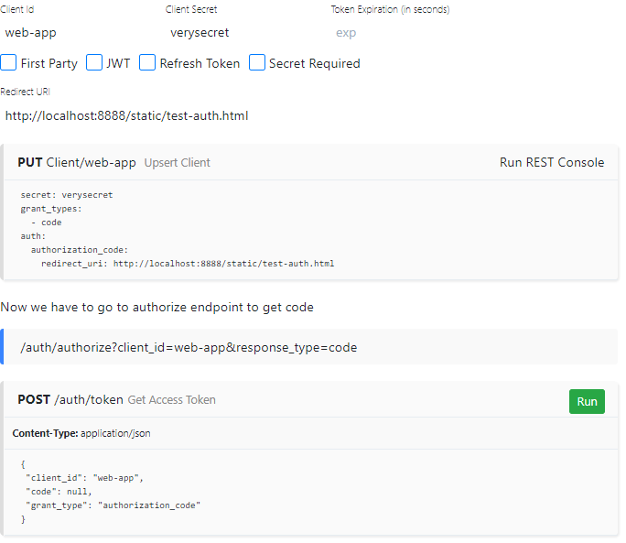Click the "code": null line in JSON

click(59, 492)
